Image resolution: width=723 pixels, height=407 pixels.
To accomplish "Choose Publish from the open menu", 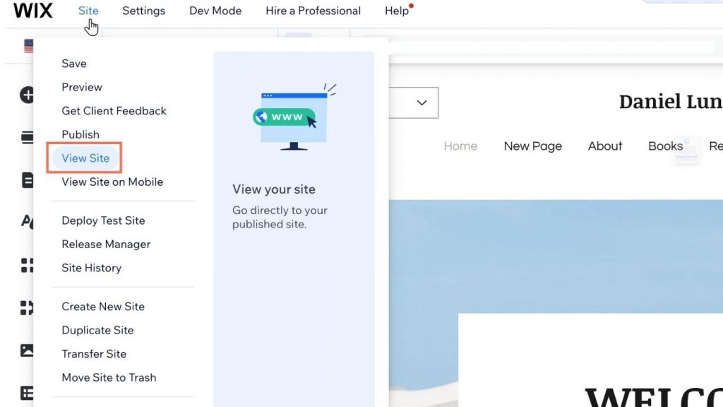I will tap(80, 134).
